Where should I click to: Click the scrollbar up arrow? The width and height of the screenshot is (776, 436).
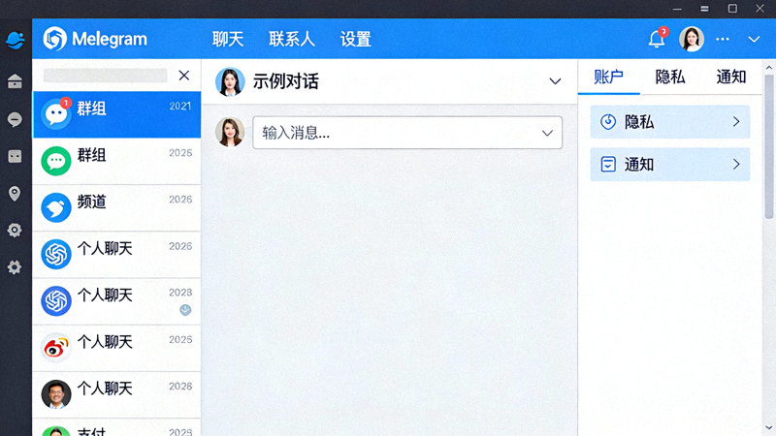pyautogui.click(x=768, y=68)
